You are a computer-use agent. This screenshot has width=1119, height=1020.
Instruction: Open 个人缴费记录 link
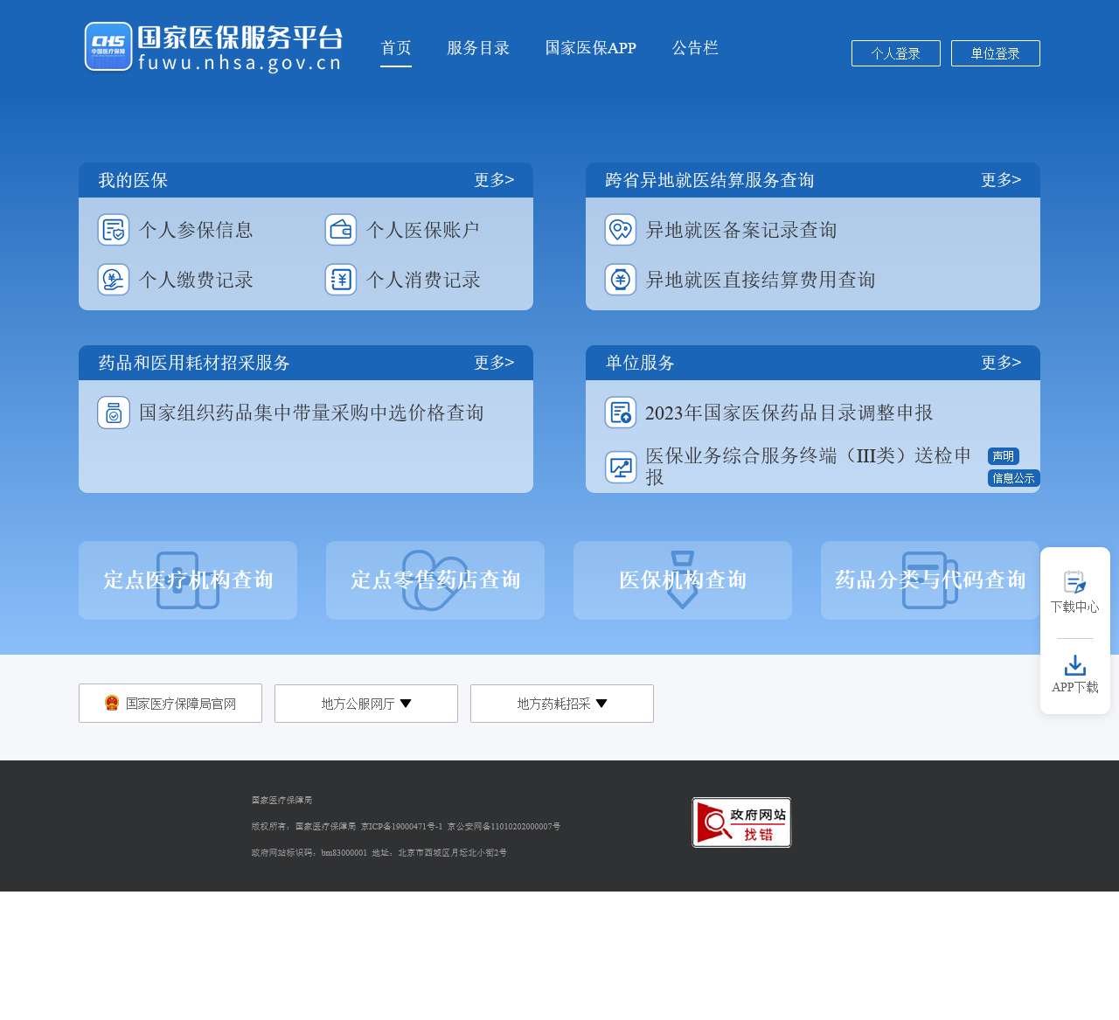(x=196, y=280)
